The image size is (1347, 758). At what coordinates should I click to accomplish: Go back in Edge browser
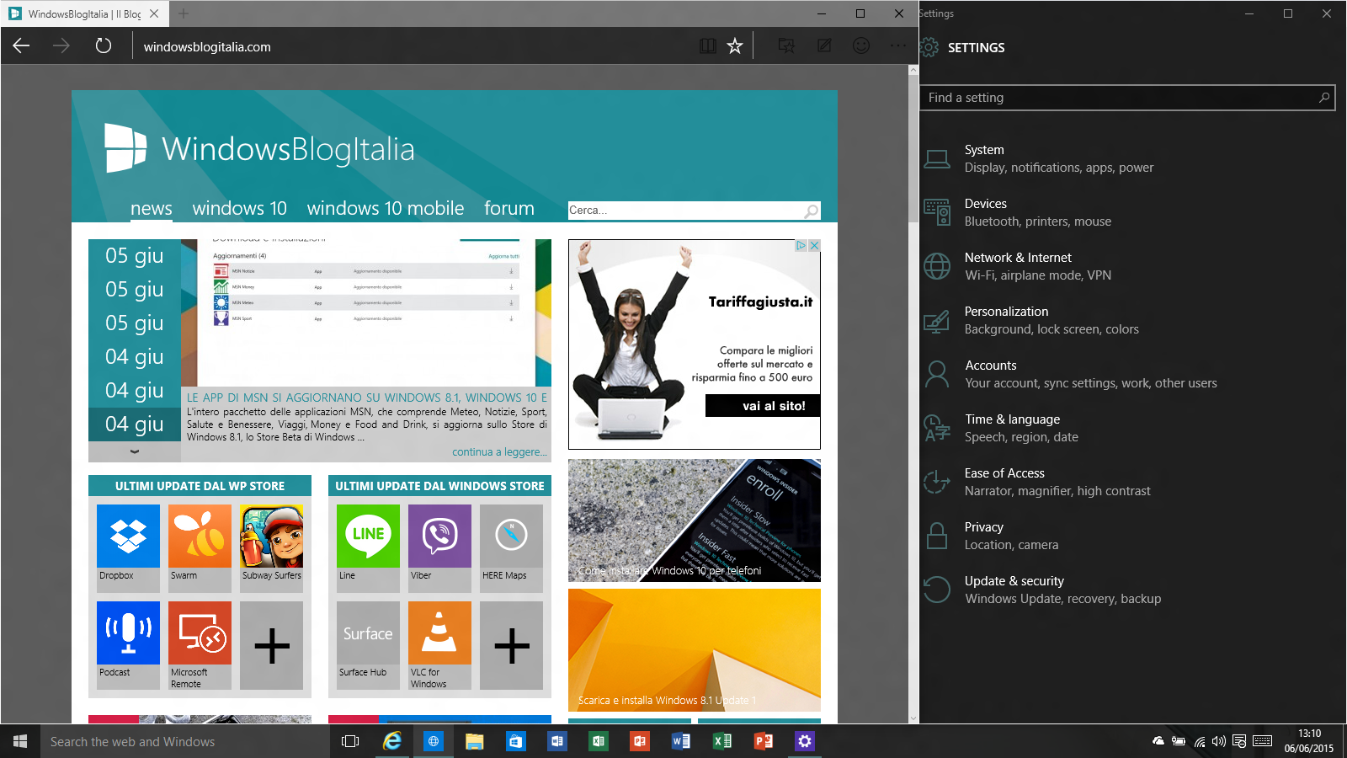(x=21, y=46)
